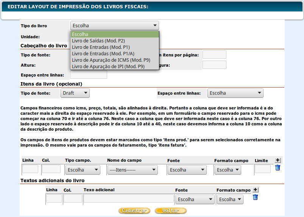The image size is (304, 217).
Task: Click the Texto adicional input field
Action: [x=128, y=198]
